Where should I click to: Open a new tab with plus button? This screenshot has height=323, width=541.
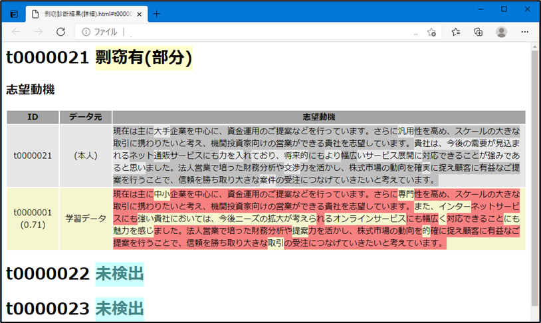pyautogui.click(x=157, y=13)
